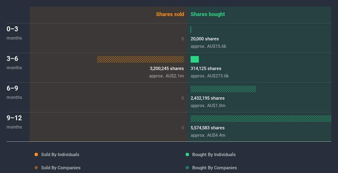Viewport: 338px width, 173px height.
Task: Click the thin green 0–3 months bought bar
Action: point(191,30)
